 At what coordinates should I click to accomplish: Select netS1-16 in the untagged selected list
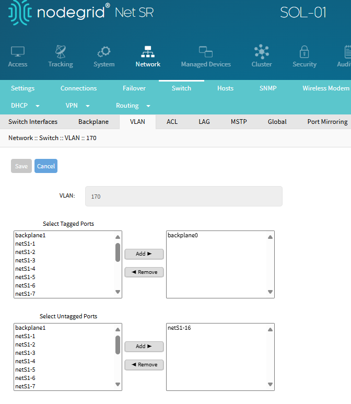pyautogui.click(x=179, y=328)
